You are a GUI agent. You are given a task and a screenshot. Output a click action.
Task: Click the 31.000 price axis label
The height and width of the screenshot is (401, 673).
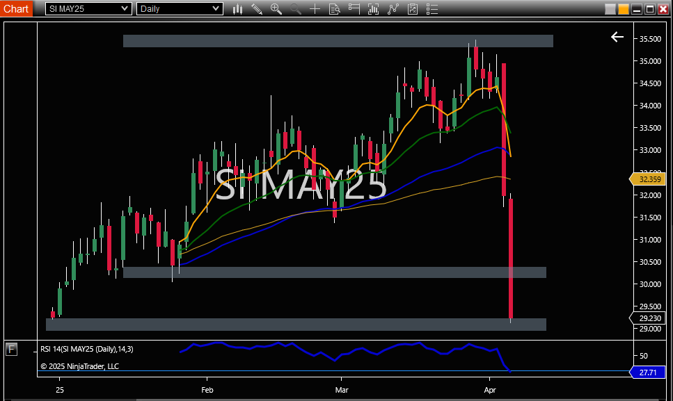[650, 240]
